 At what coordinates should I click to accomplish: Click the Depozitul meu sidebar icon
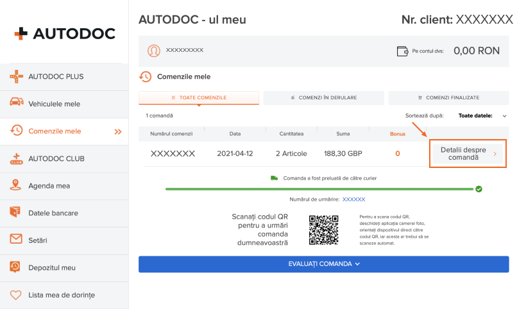tap(16, 267)
